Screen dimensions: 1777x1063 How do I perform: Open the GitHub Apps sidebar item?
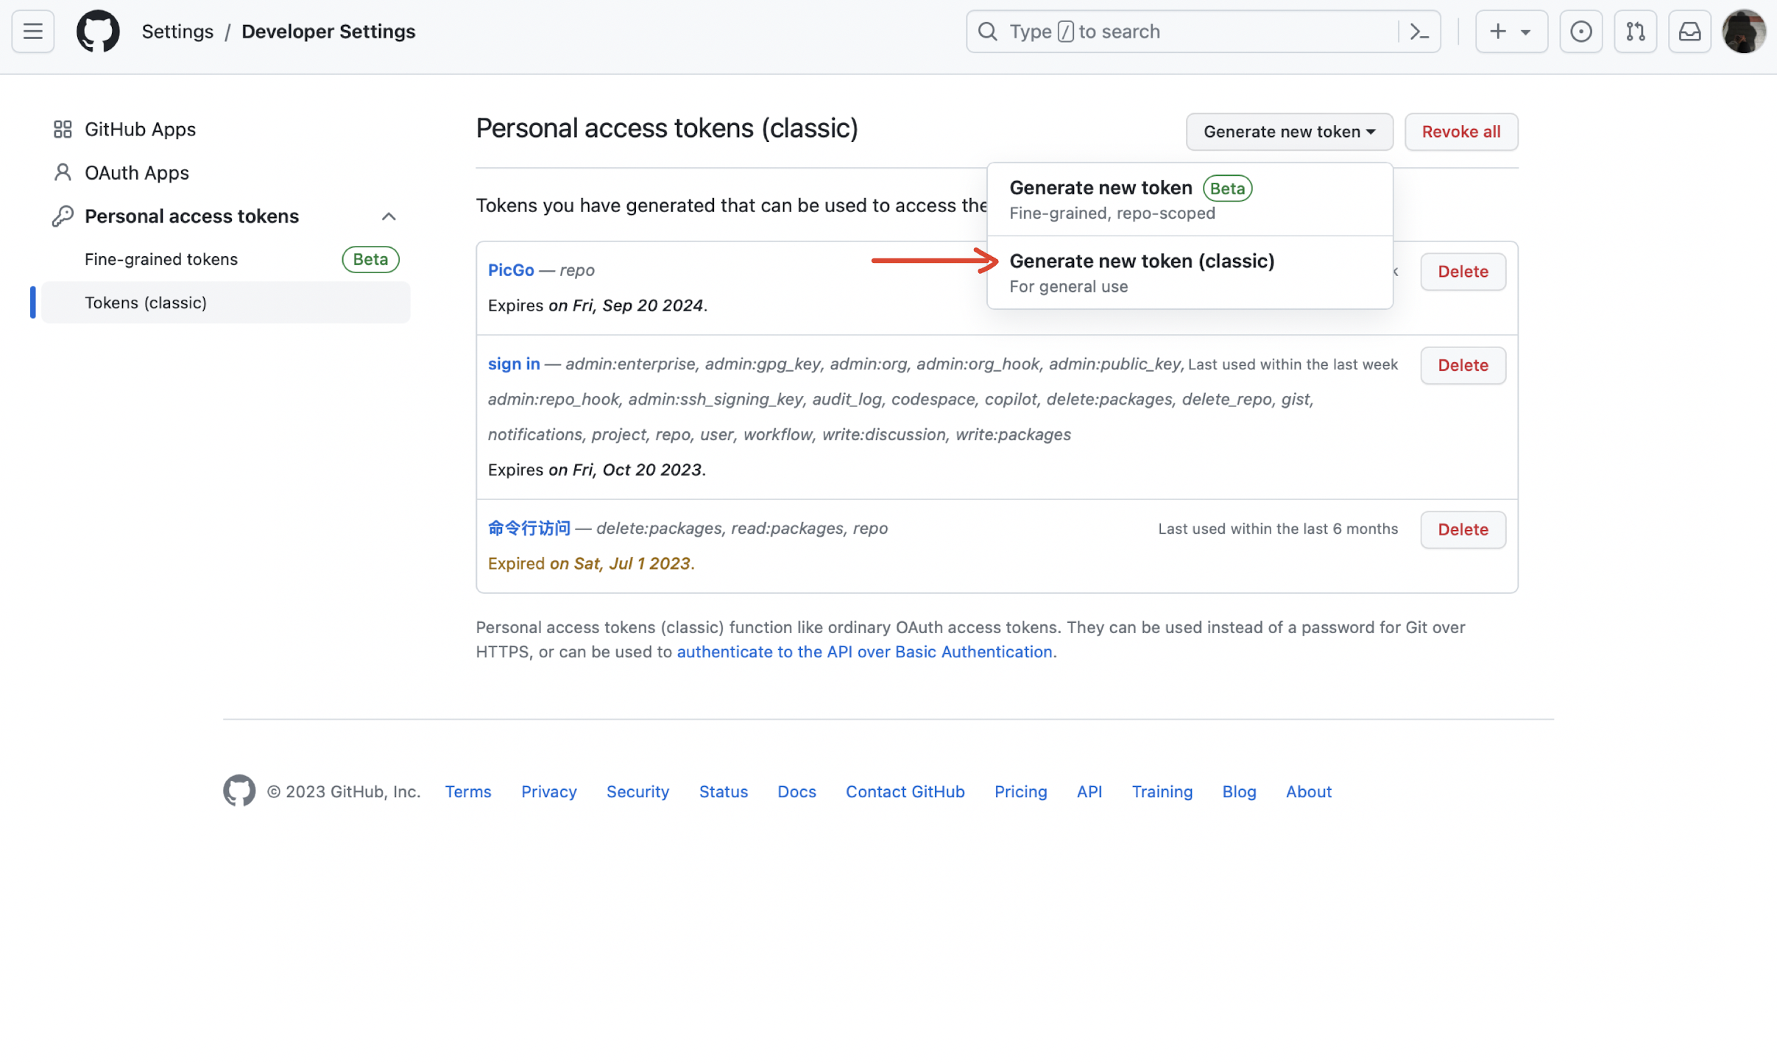[140, 130]
